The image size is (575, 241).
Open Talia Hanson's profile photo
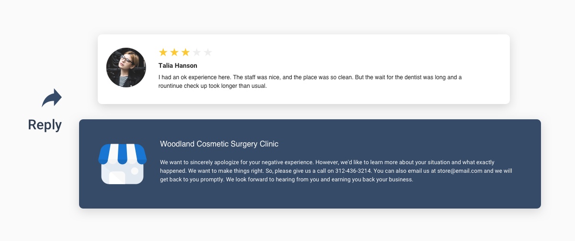click(126, 67)
